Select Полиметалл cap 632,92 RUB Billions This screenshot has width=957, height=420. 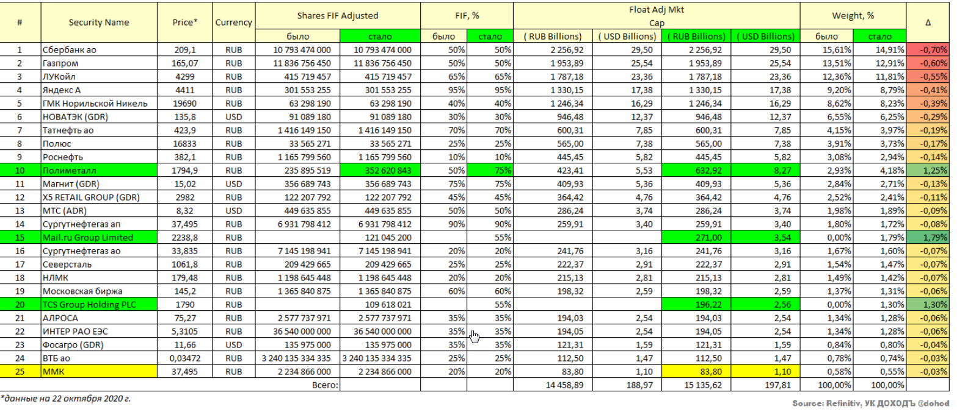tap(696, 170)
